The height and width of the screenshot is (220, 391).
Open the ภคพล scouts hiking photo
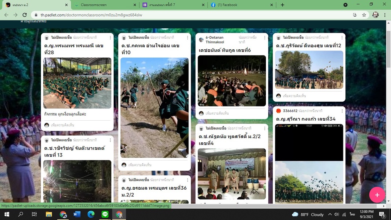(155, 108)
